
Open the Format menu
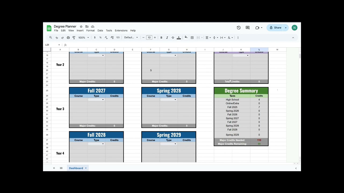click(x=91, y=31)
